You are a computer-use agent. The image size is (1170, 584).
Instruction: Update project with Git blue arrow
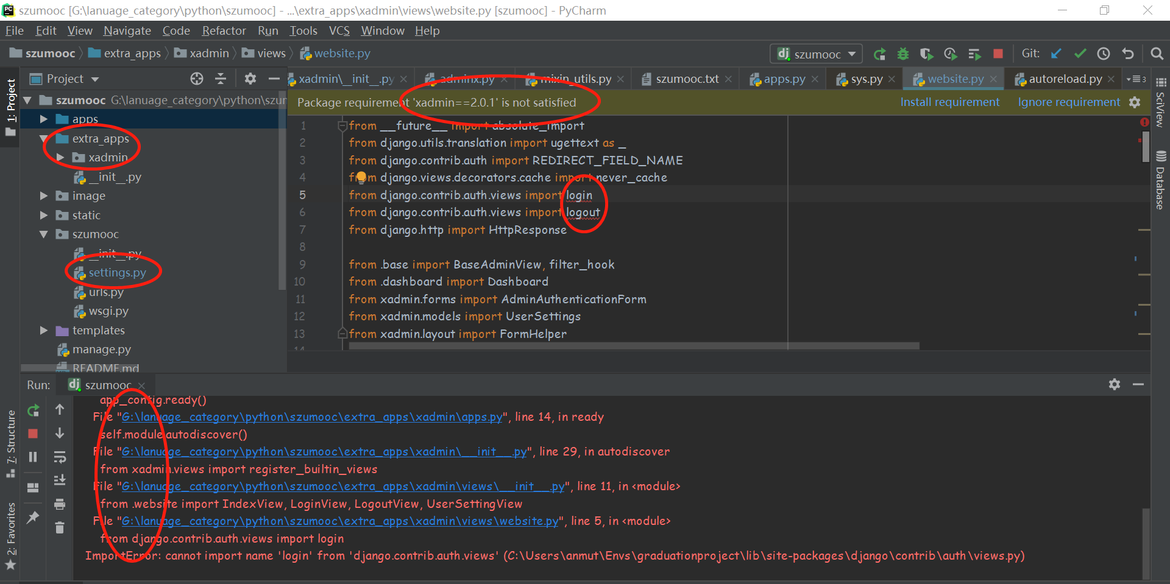[x=1056, y=54]
